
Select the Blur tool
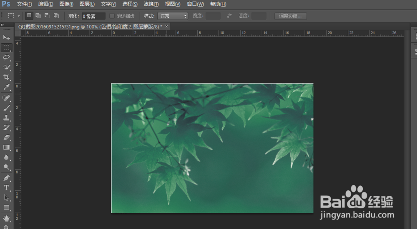pyautogui.click(x=6, y=157)
